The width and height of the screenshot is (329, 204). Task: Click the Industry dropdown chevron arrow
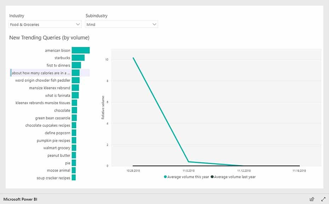[x=78, y=24]
